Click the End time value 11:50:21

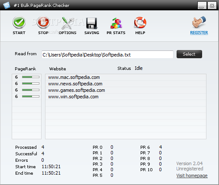coord(51,173)
